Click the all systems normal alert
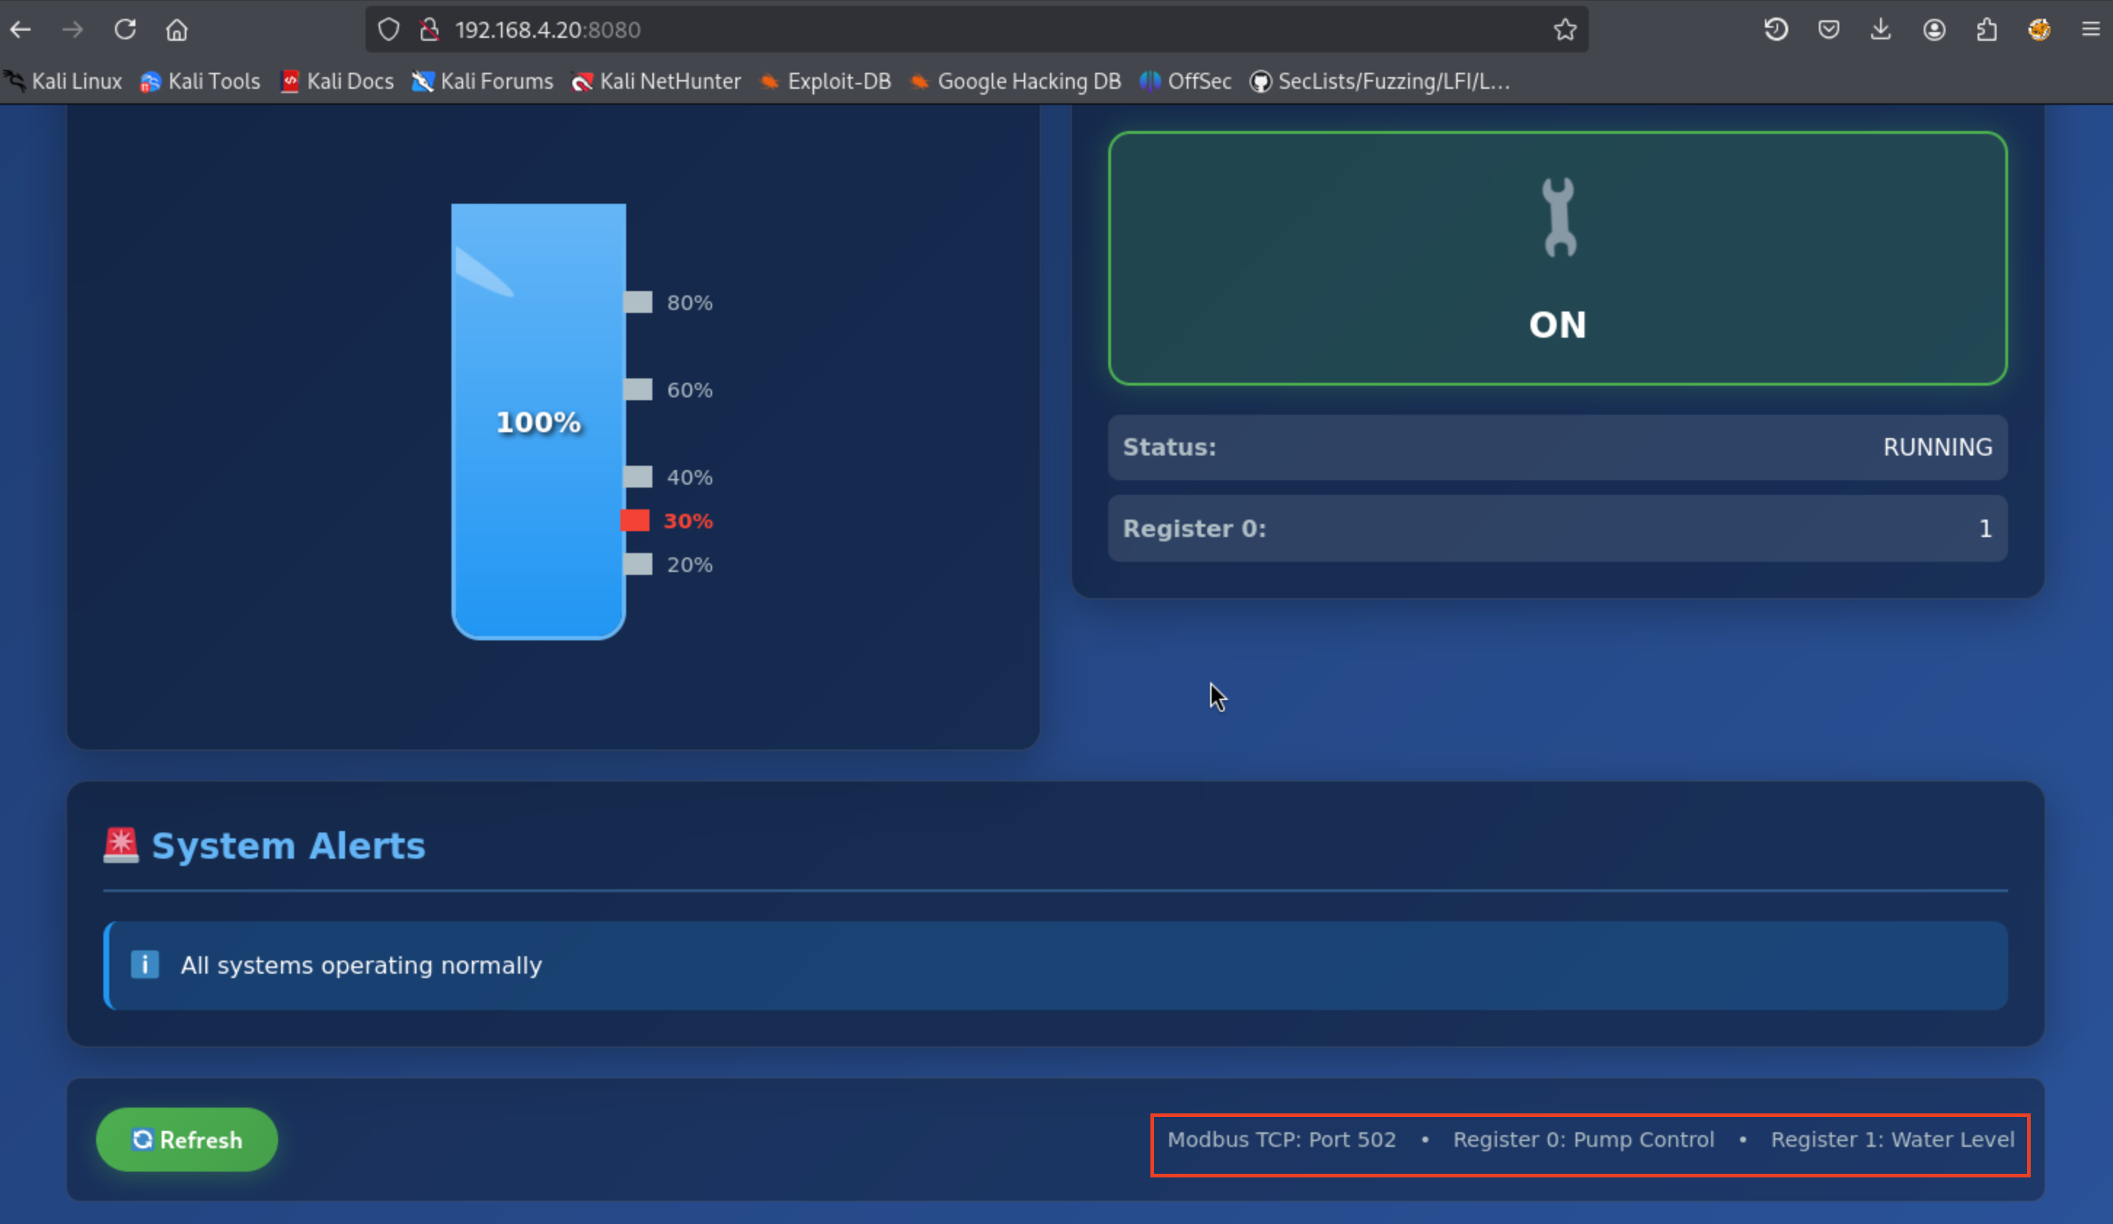This screenshot has width=2113, height=1224. pos(1055,965)
